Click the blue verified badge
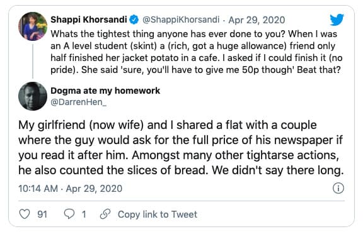The image size is (363, 234). click(134, 19)
